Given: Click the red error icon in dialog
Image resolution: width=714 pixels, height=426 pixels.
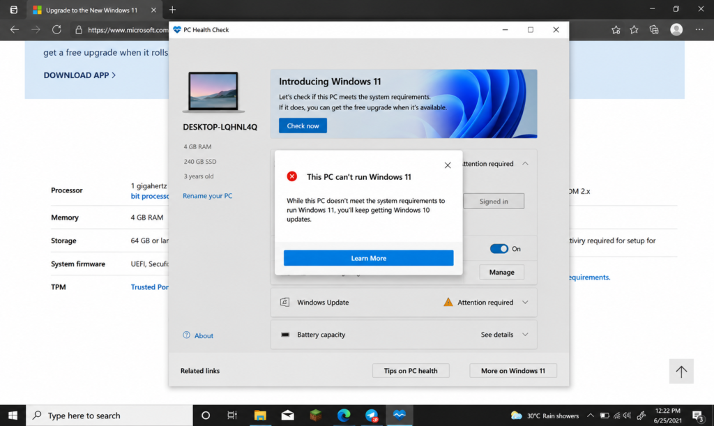Looking at the screenshot, I should 292,176.
